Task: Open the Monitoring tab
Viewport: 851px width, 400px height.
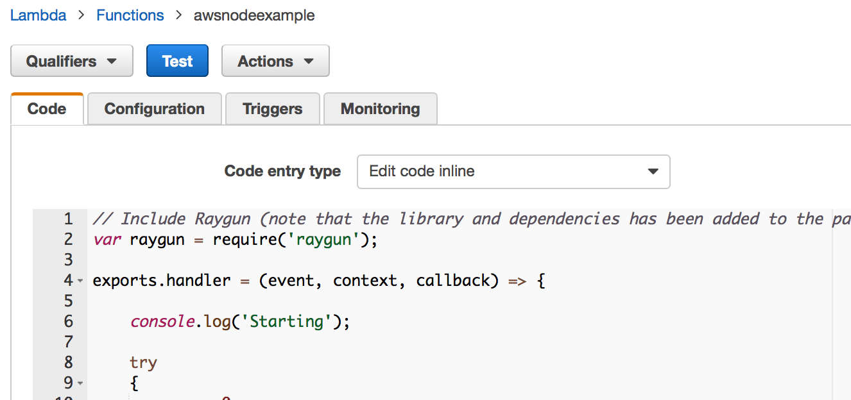Action: [380, 109]
